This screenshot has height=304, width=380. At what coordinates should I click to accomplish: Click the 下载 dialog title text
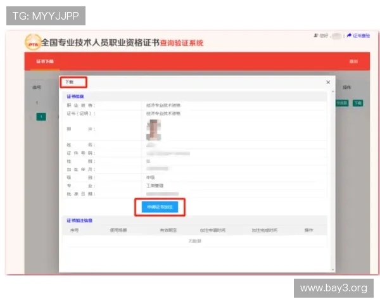(x=69, y=82)
